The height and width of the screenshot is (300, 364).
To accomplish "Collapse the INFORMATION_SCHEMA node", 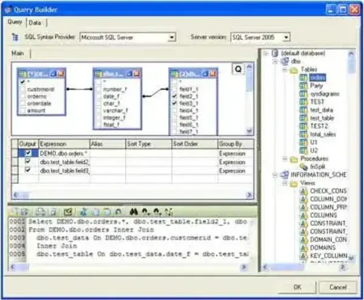I will tap(275, 175).
